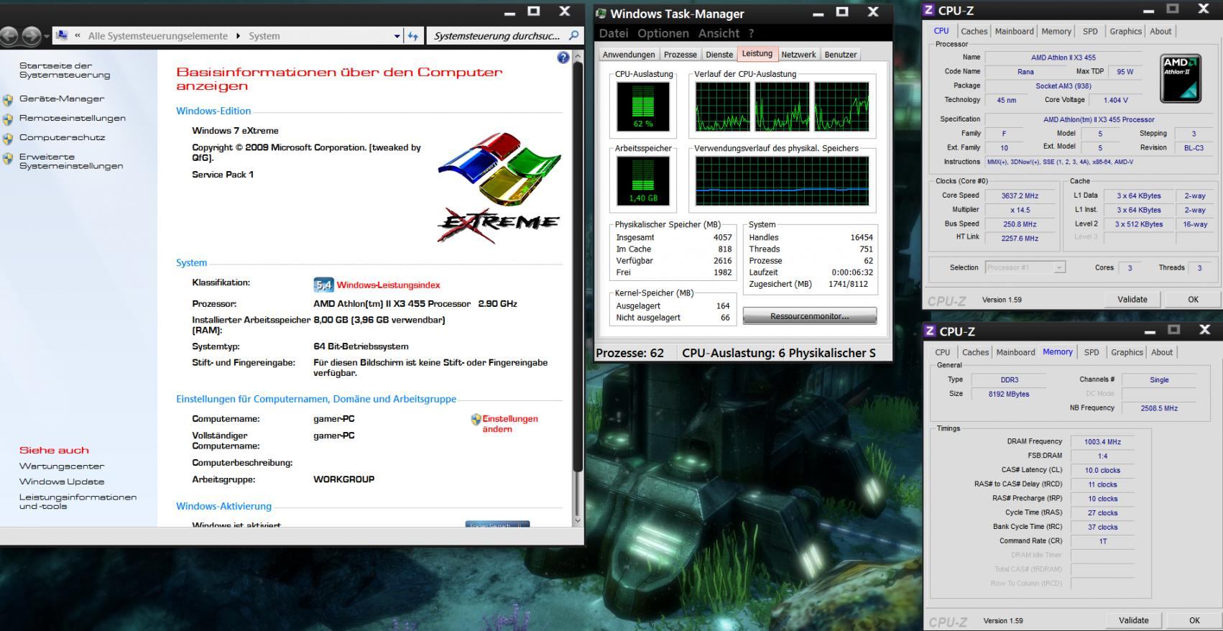Image resolution: width=1223 pixels, height=631 pixels.
Task: Click Validate in upper CPU-Z window
Action: (1132, 300)
